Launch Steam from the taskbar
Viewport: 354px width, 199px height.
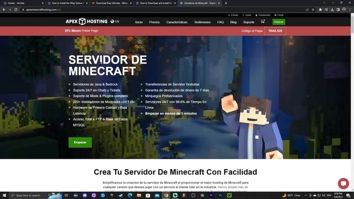click(x=121, y=195)
